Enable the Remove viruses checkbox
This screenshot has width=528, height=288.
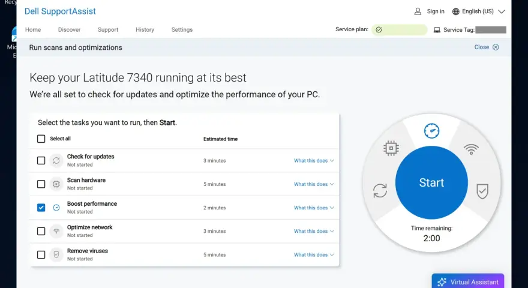point(41,255)
